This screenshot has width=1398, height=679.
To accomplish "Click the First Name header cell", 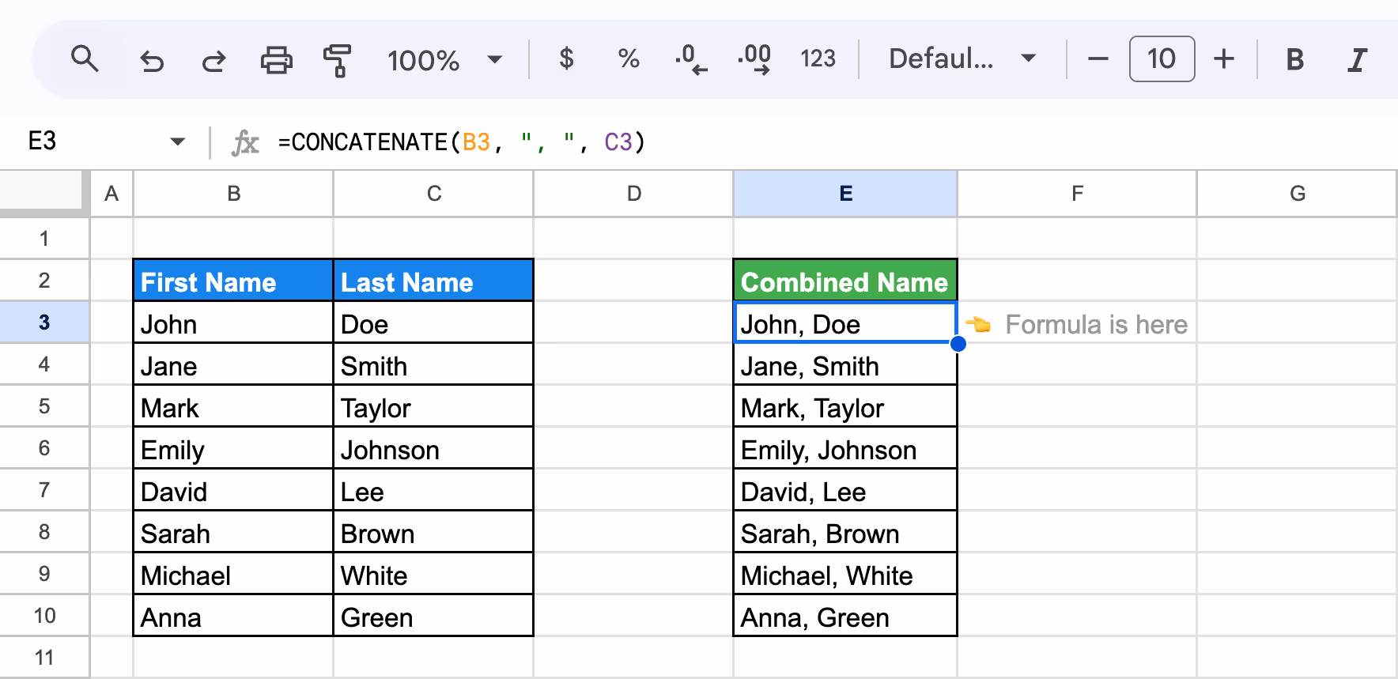I will pos(233,281).
